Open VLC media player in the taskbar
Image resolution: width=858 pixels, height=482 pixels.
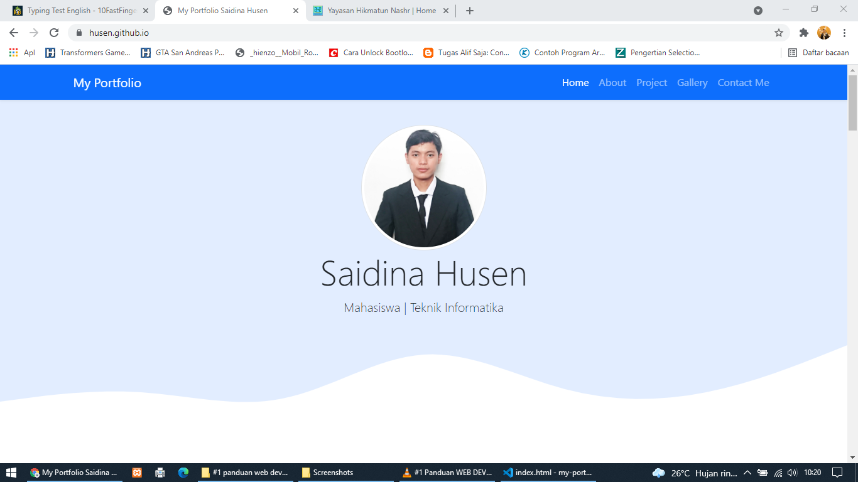tap(407, 473)
